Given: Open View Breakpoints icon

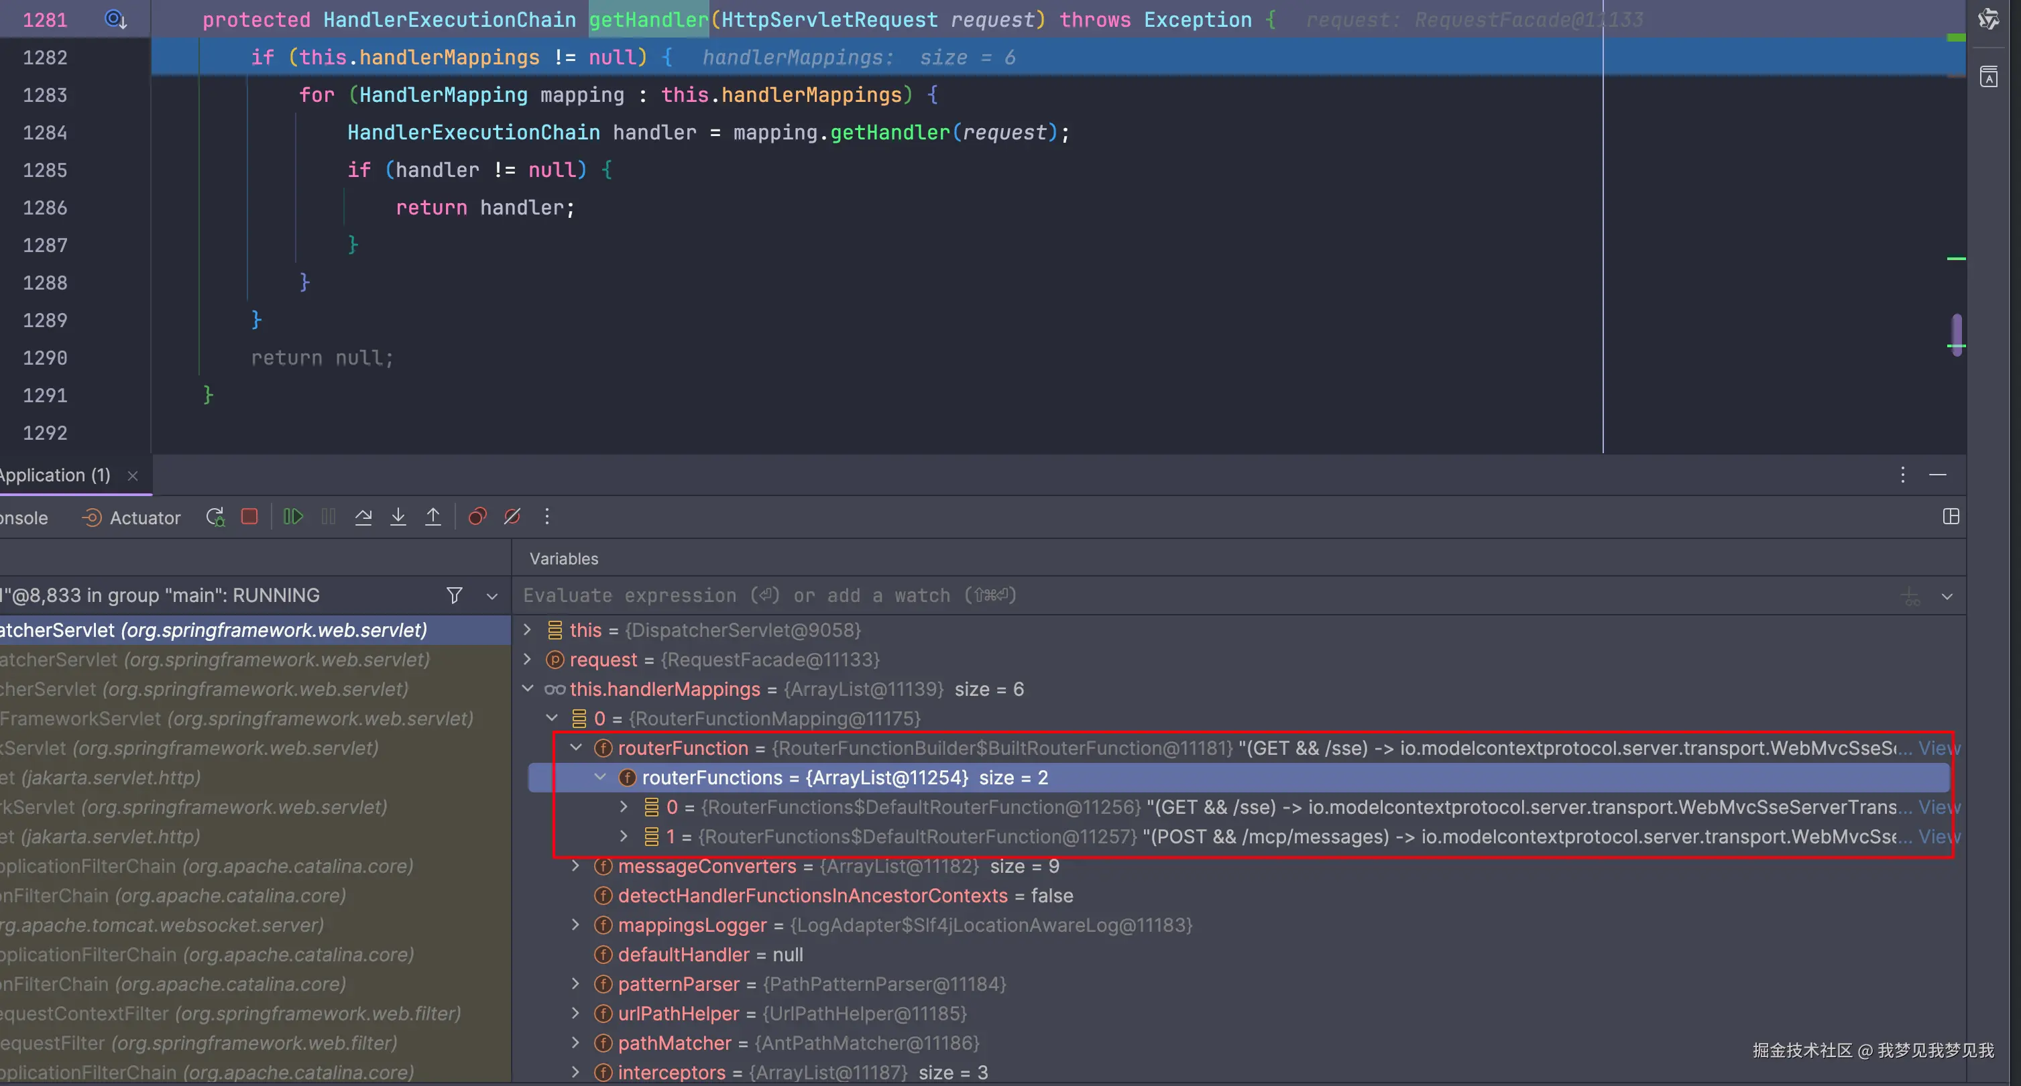Looking at the screenshot, I should pyautogui.click(x=477, y=517).
